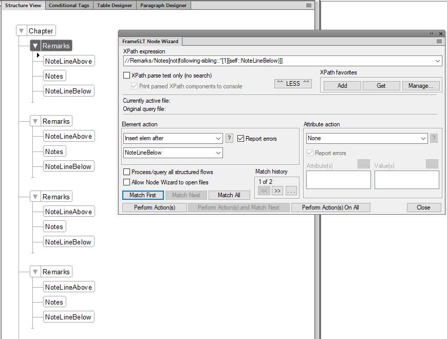
Task: Switch to the Paragraph Designer tab
Action: point(163,5)
